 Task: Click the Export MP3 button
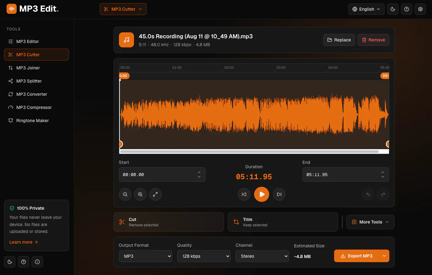[x=357, y=256]
